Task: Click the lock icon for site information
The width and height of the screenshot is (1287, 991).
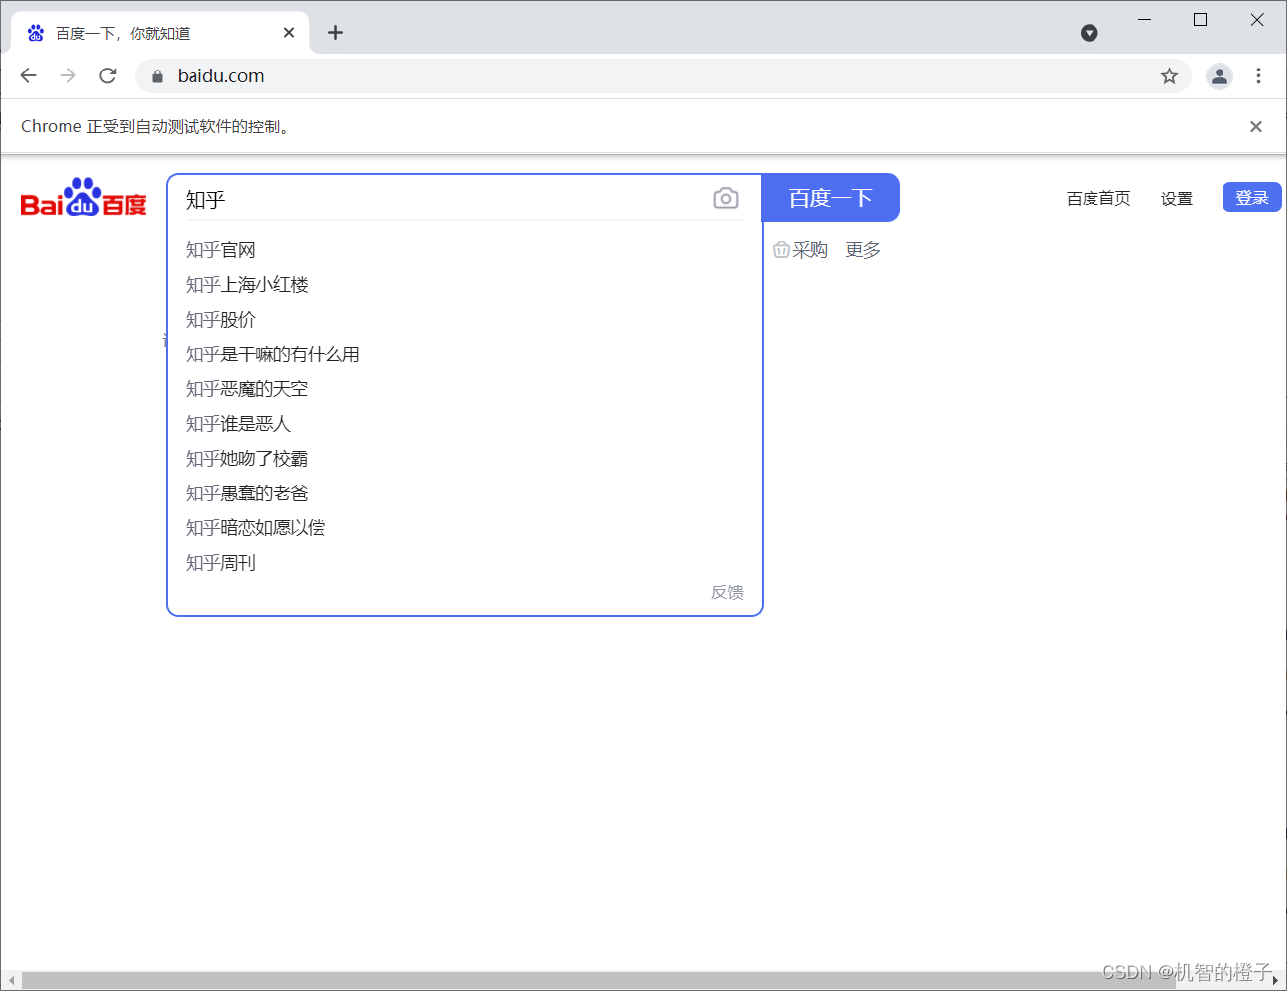Action: click(x=157, y=76)
